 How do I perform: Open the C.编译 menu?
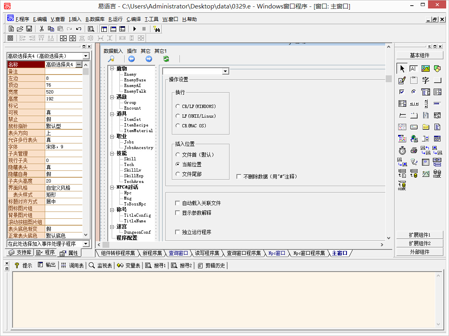(134, 19)
